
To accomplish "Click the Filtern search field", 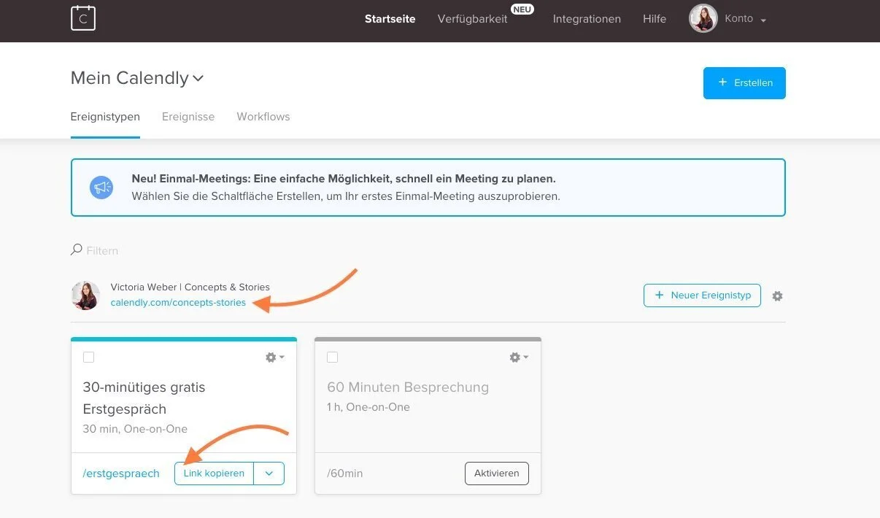I will pos(102,250).
